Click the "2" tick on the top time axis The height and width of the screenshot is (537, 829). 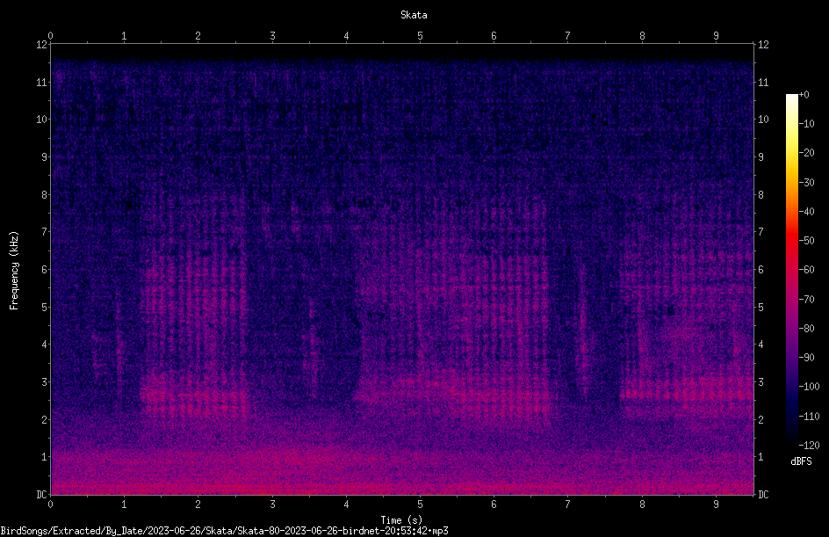coord(198,36)
